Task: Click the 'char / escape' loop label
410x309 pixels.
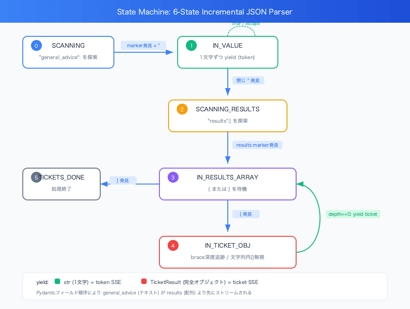Action: pos(246,24)
